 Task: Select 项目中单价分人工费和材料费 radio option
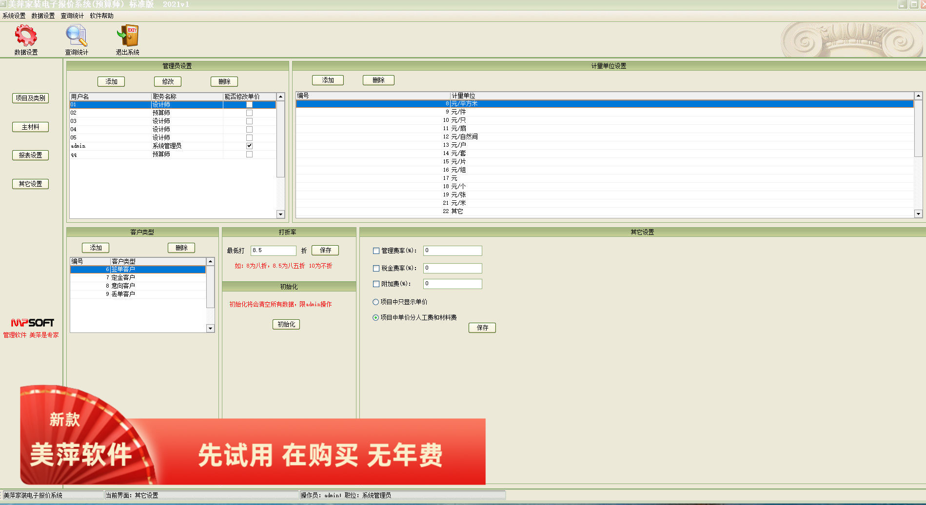(x=375, y=317)
